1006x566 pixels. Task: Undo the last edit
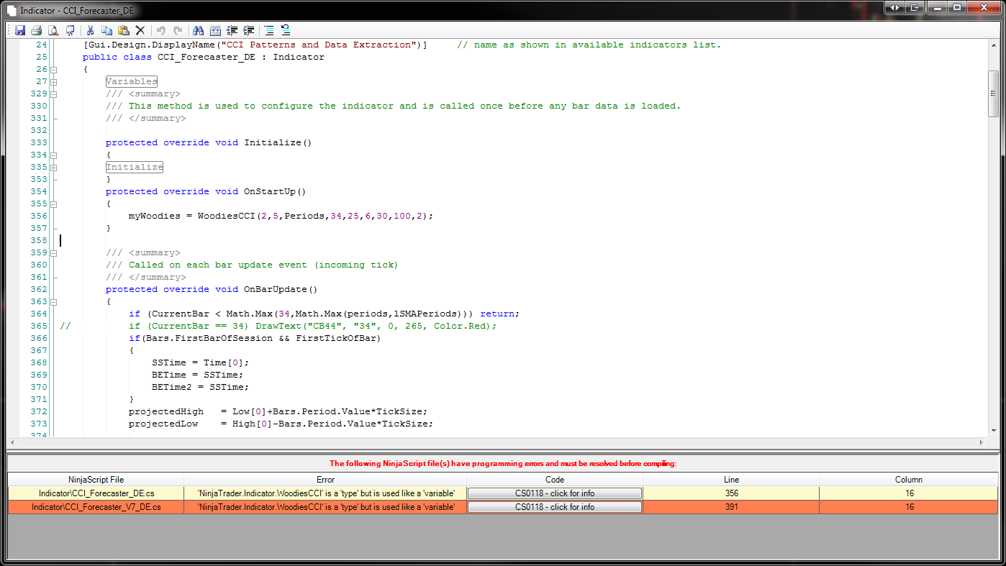tap(161, 30)
